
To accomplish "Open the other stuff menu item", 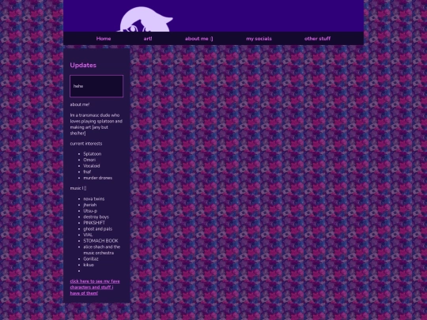I will [318, 39].
